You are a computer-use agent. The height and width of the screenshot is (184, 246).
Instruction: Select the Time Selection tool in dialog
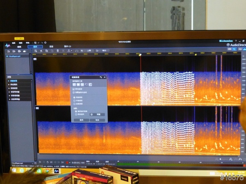[74, 85]
